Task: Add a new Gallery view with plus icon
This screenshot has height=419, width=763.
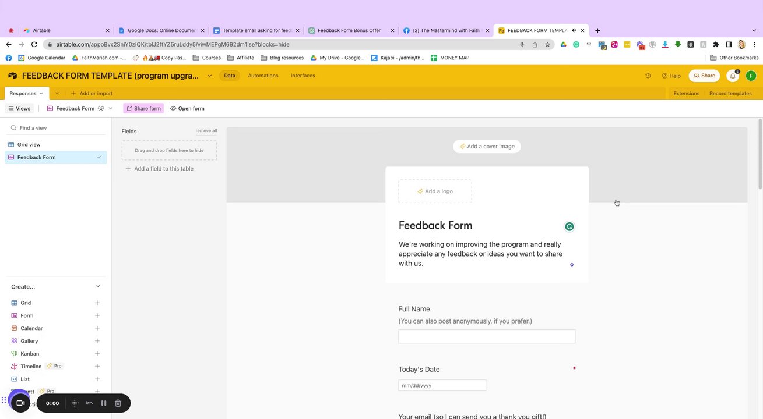Action: point(97,341)
